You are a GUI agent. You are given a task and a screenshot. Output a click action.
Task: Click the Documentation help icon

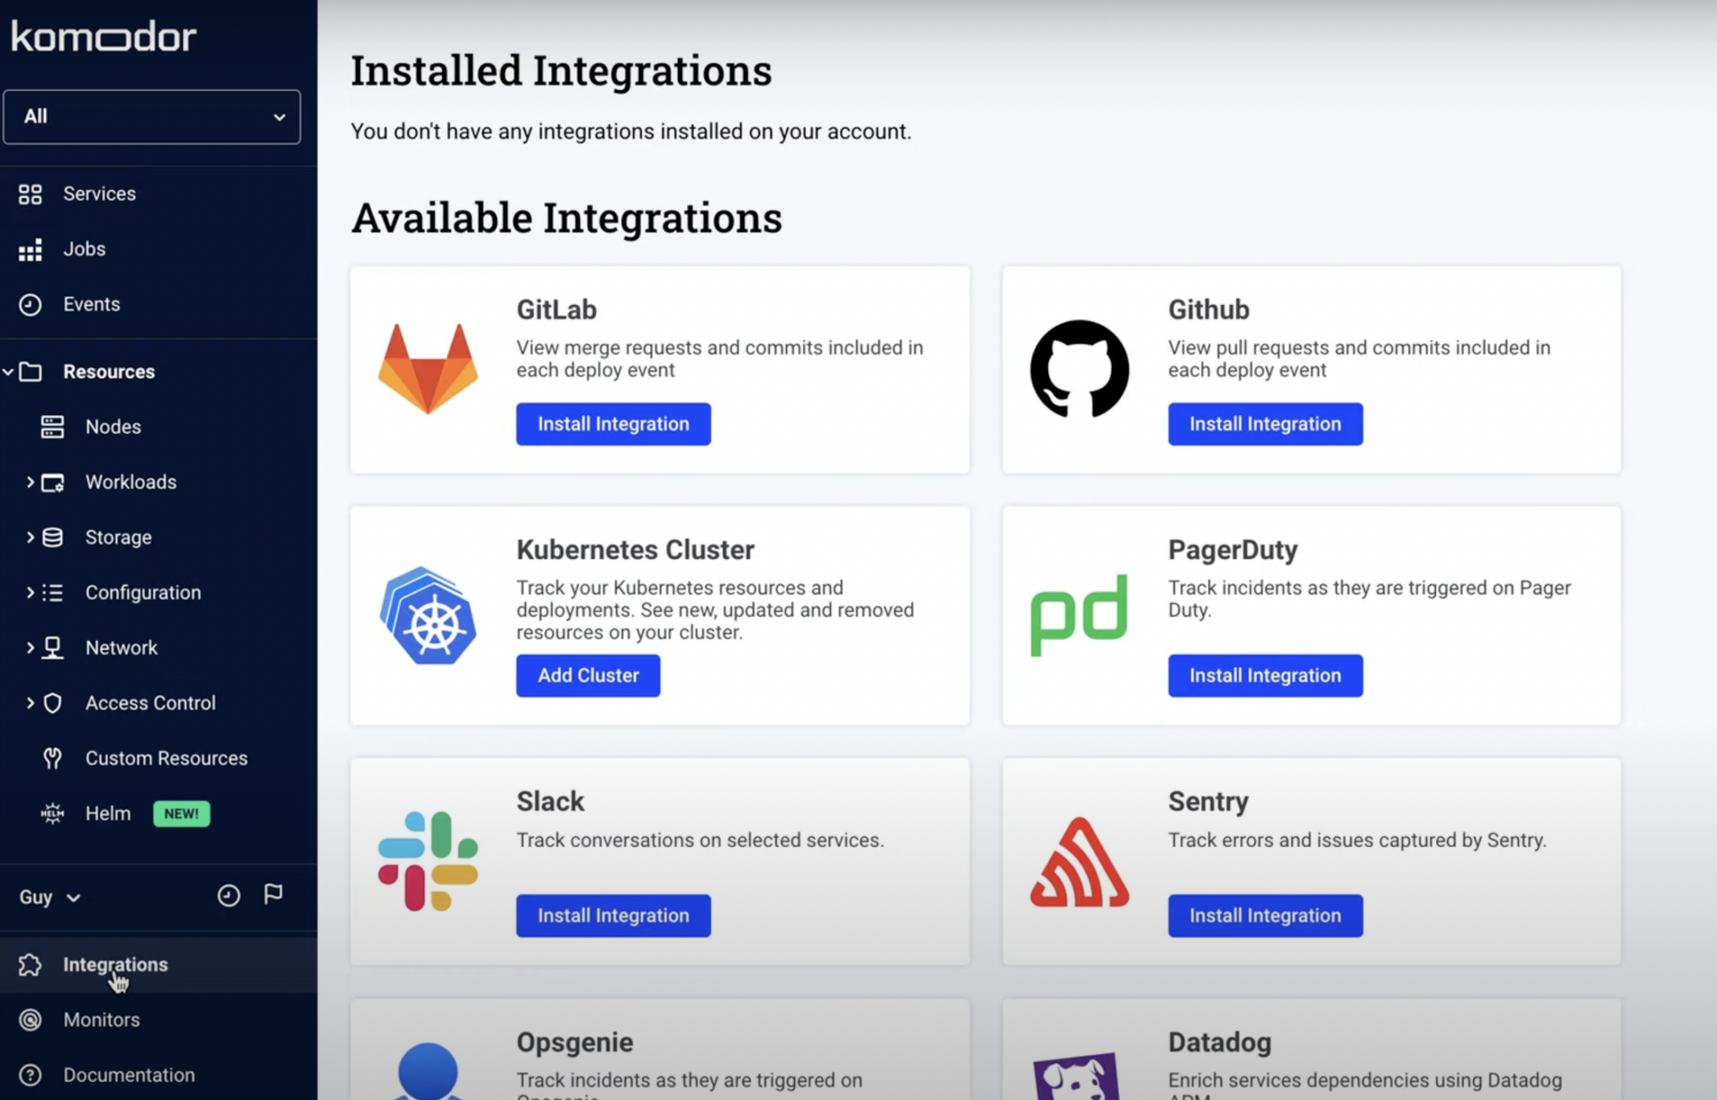click(x=30, y=1076)
